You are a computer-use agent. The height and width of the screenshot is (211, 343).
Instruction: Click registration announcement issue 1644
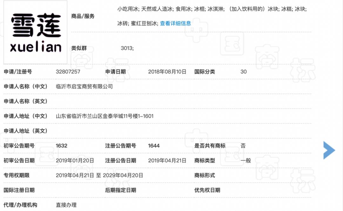tap(154, 146)
